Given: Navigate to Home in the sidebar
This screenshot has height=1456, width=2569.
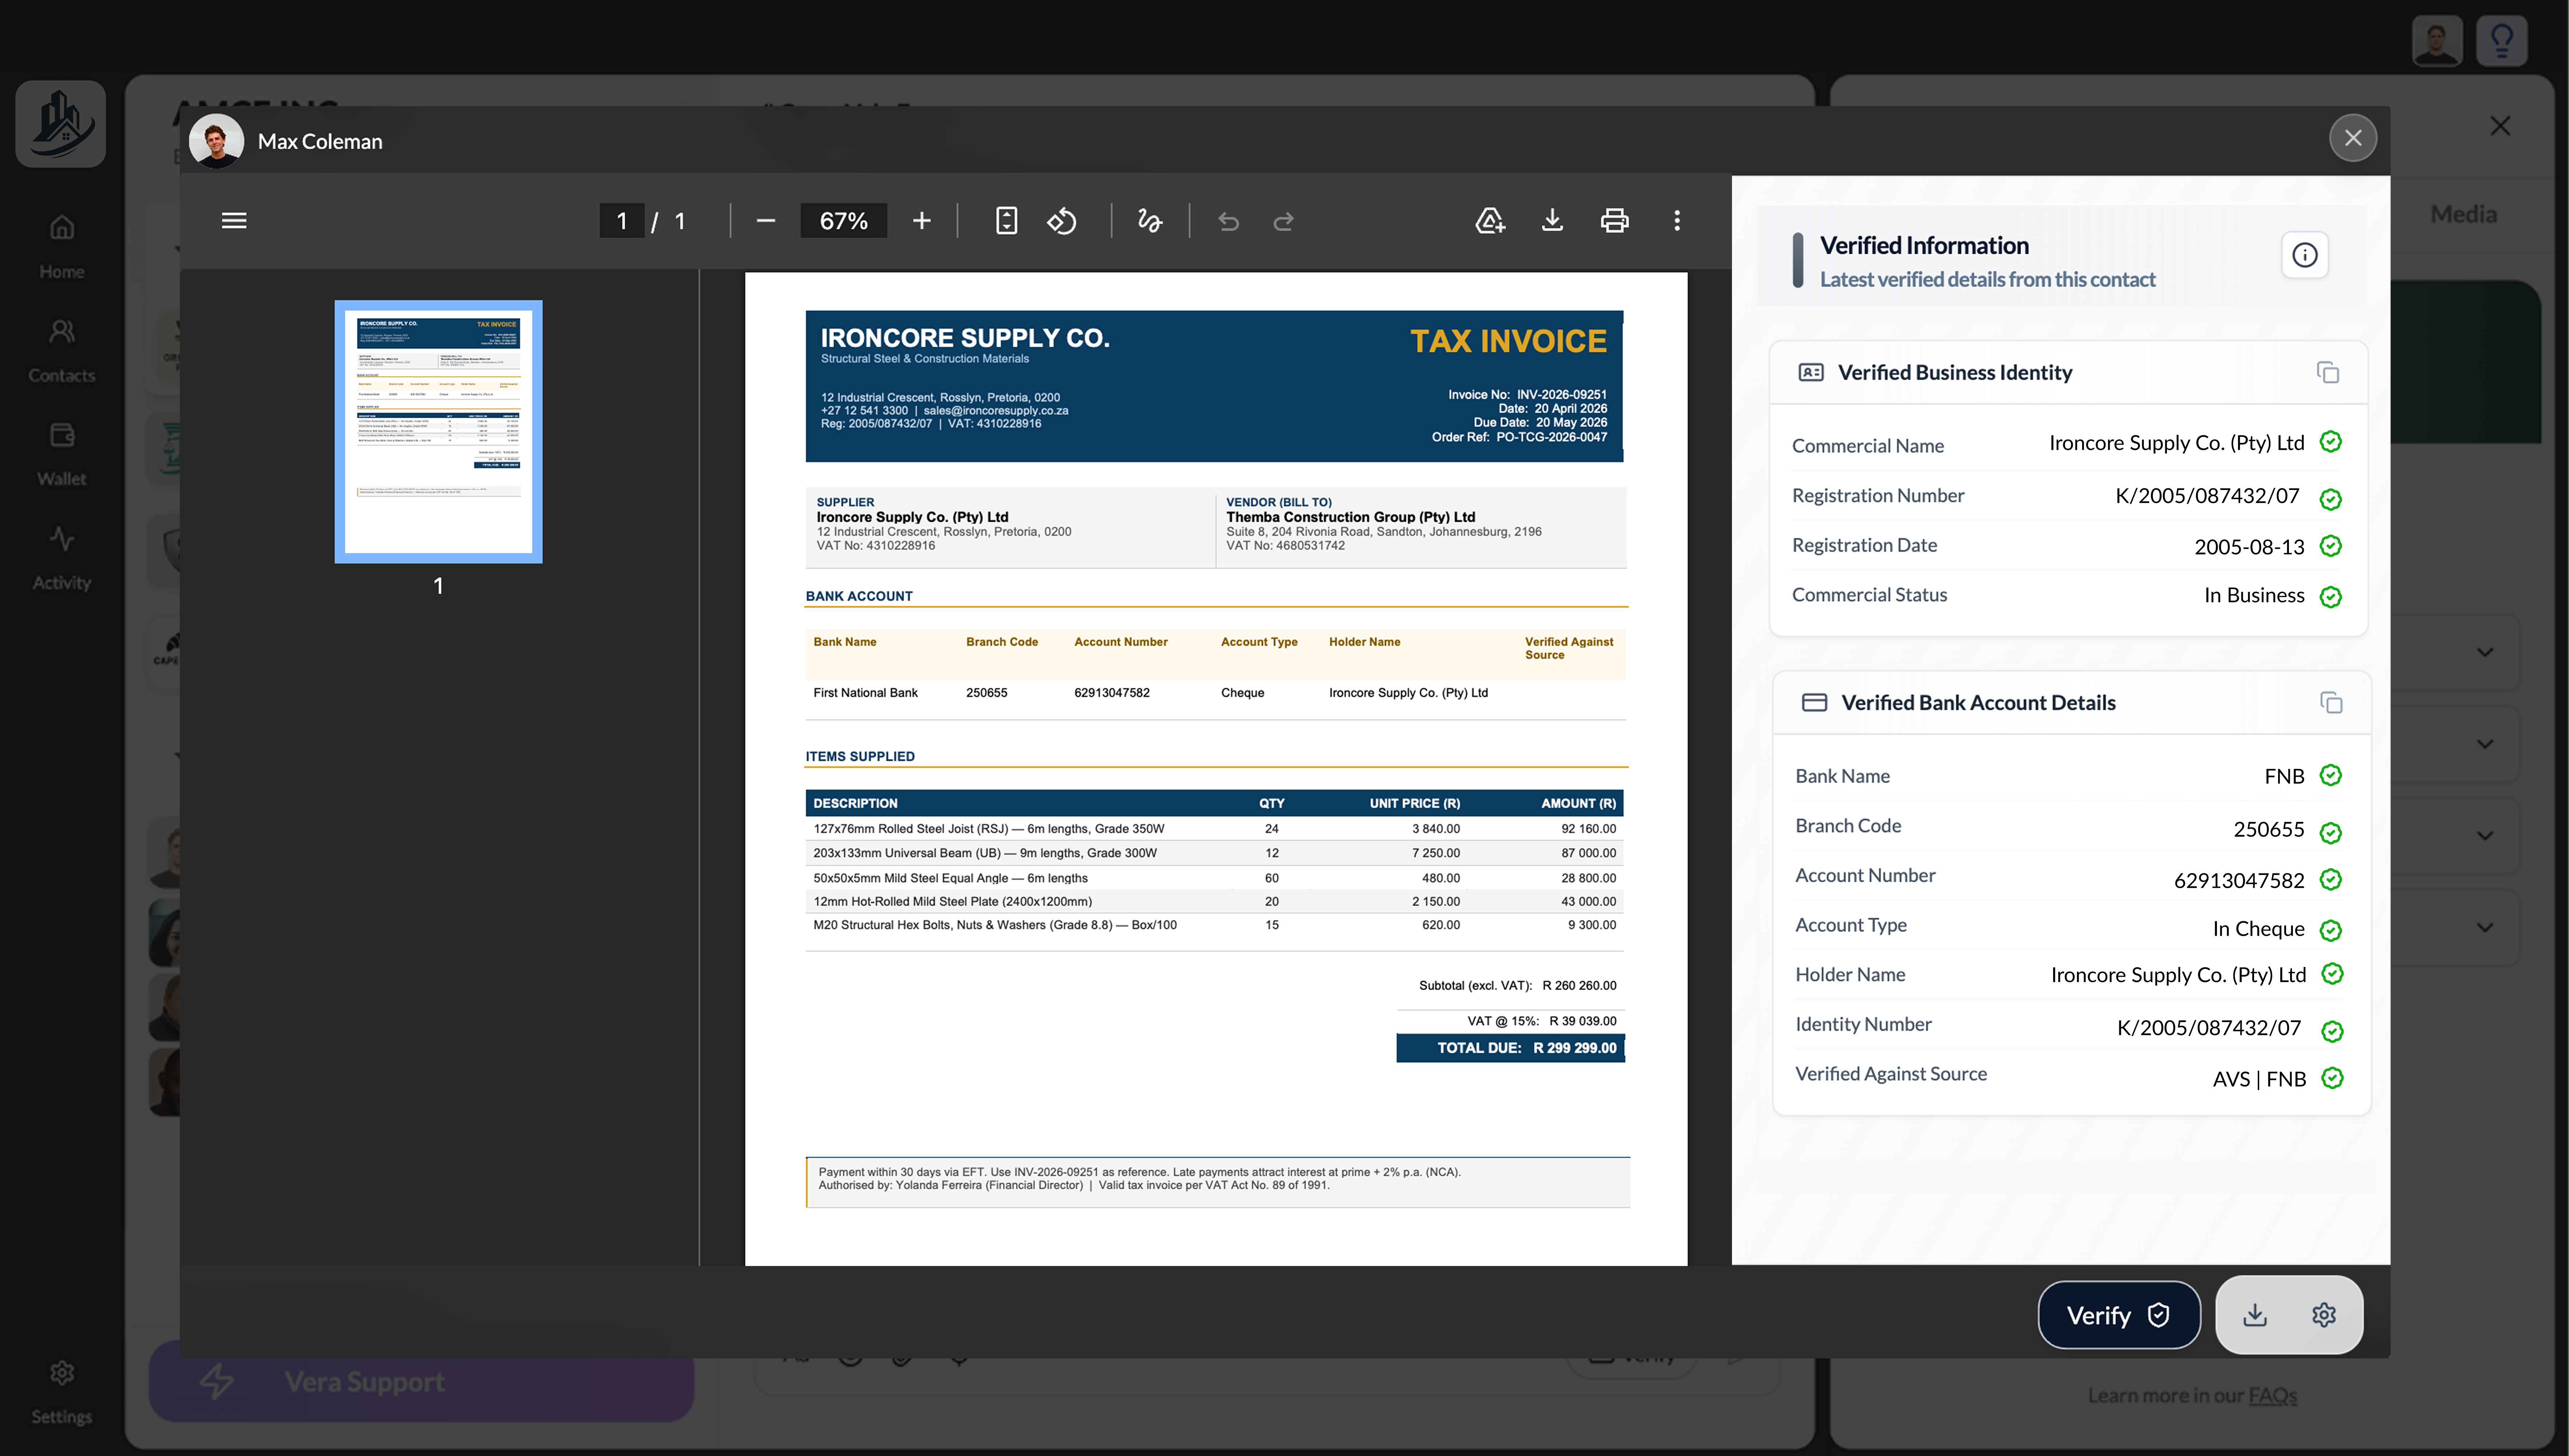Looking at the screenshot, I should pos(61,245).
